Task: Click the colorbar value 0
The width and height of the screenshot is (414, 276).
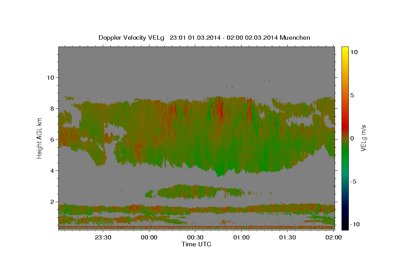Action: point(352,138)
